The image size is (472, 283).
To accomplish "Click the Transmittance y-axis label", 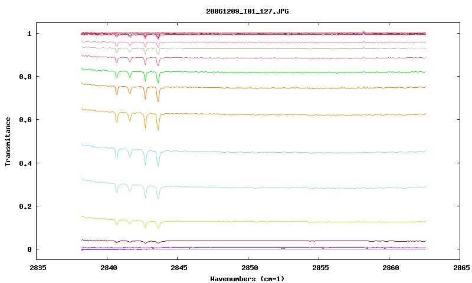I will coord(8,141).
